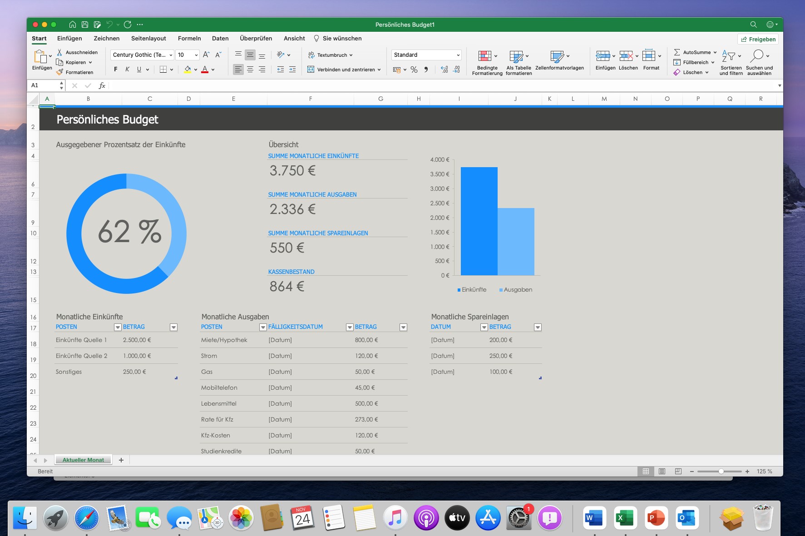Switch to the Seitenlayout tab
This screenshot has height=536, width=805.
click(148, 39)
